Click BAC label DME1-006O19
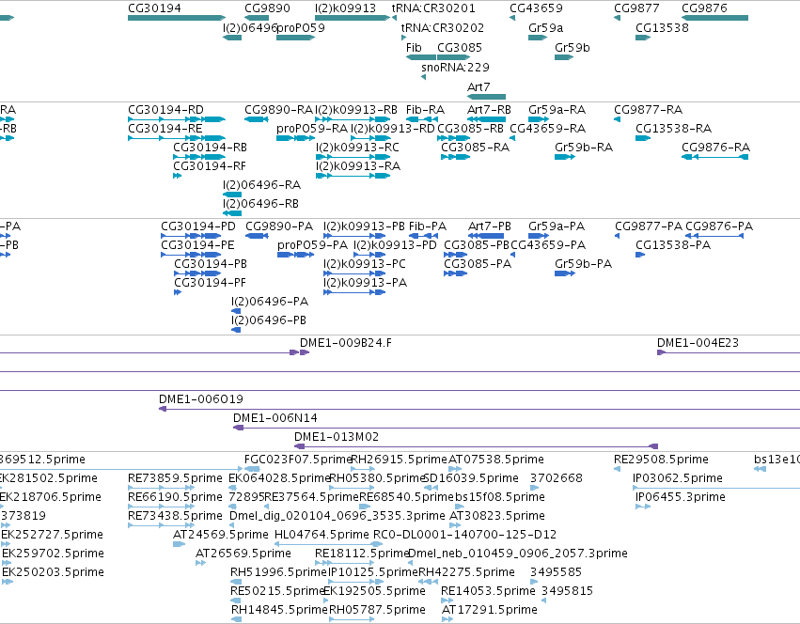 [x=201, y=399]
